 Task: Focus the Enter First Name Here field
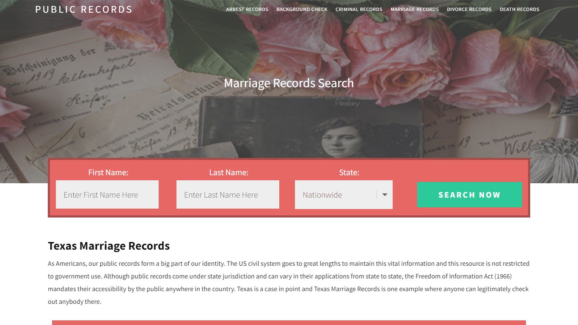coord(107,195)
